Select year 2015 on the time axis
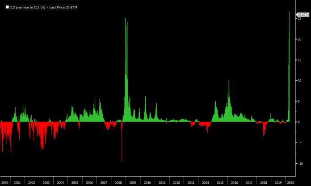Screen dimensions: 311x186 point(220,182)
